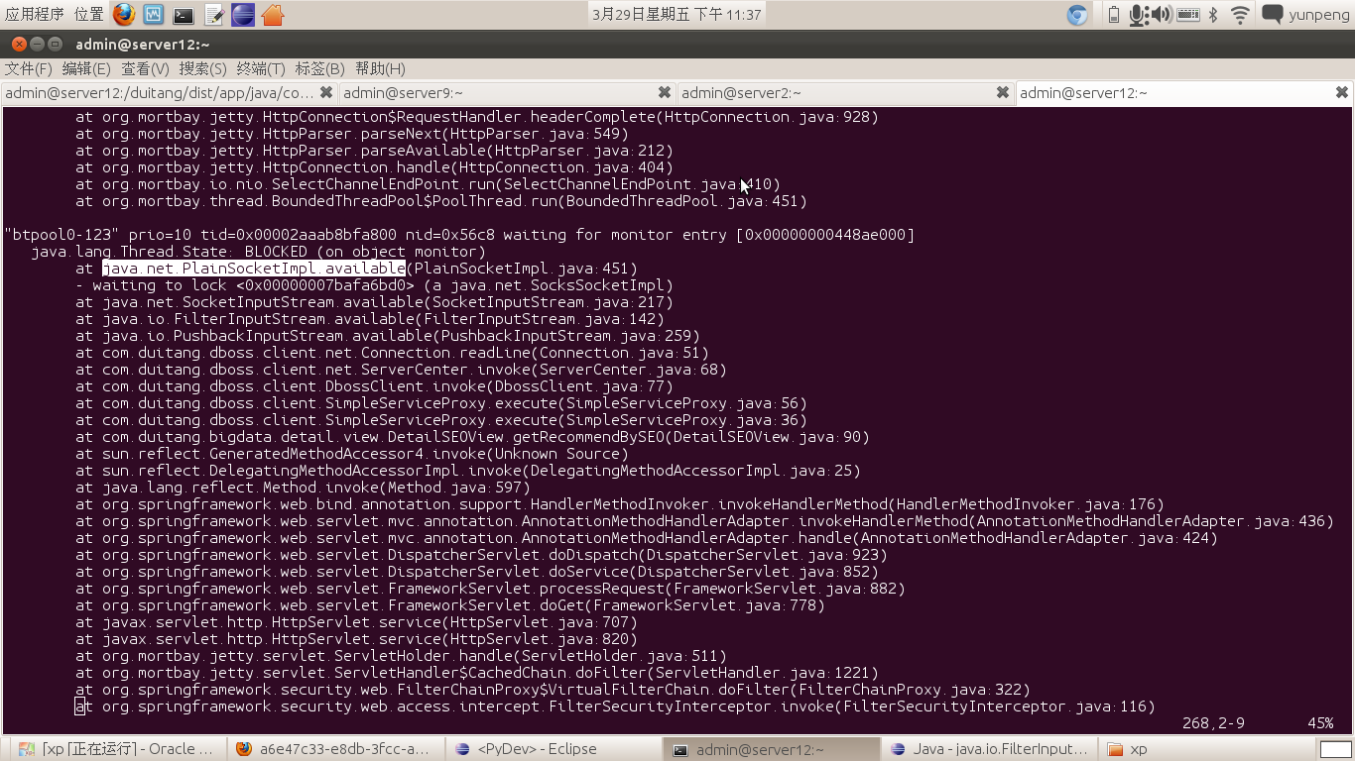Click the Method.invoke(Method.java:597) line
Viewport: 1355px width, 761px height.
pyautogui.click(x=303, y=488)
